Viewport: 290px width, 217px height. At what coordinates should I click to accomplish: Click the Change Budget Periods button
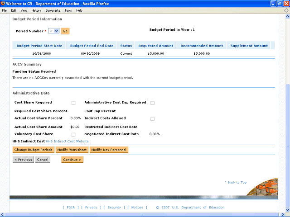coord(33,150)
